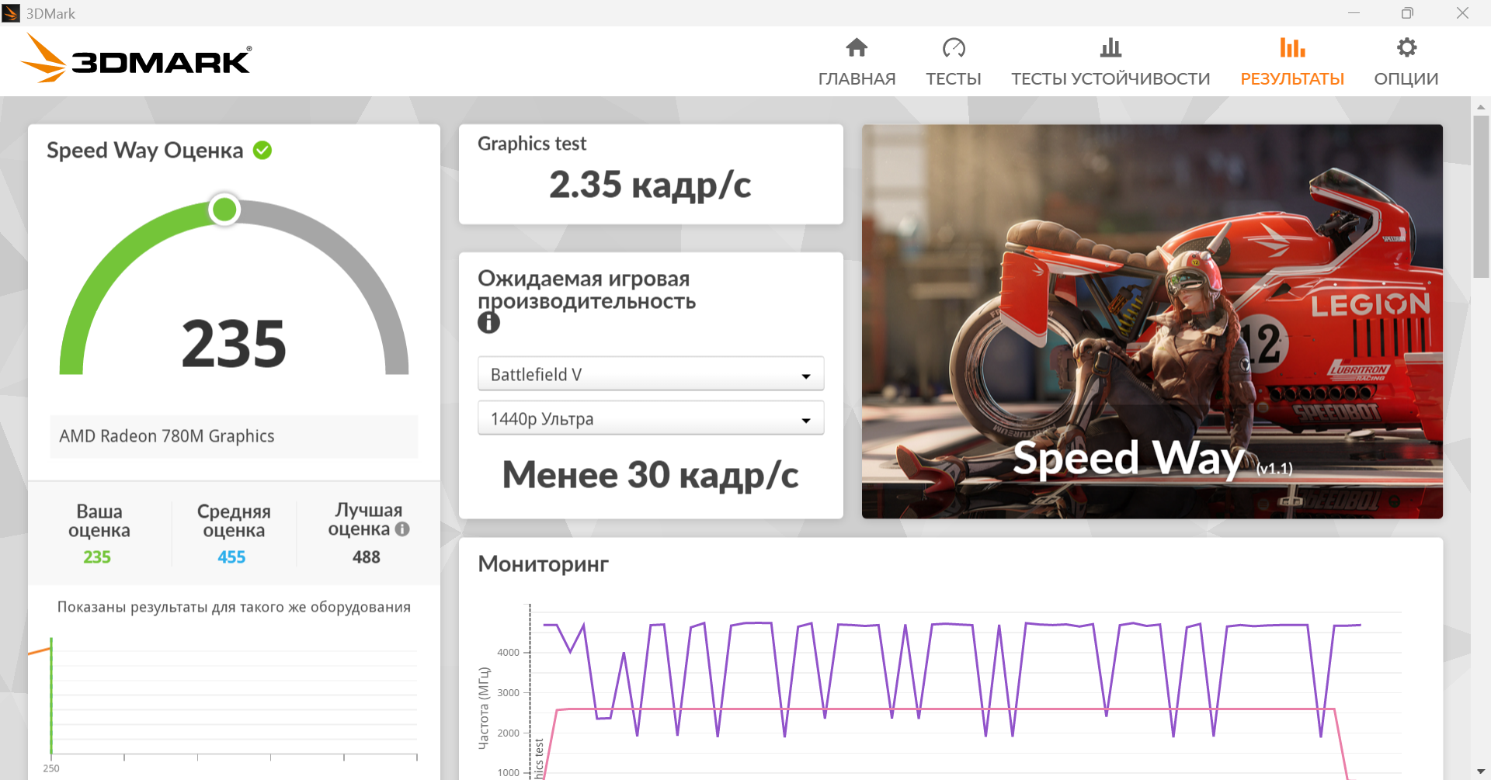Click the green validation checkmark next to Speed Way Оценка
Screen dimensions: 1491x780
262,150
